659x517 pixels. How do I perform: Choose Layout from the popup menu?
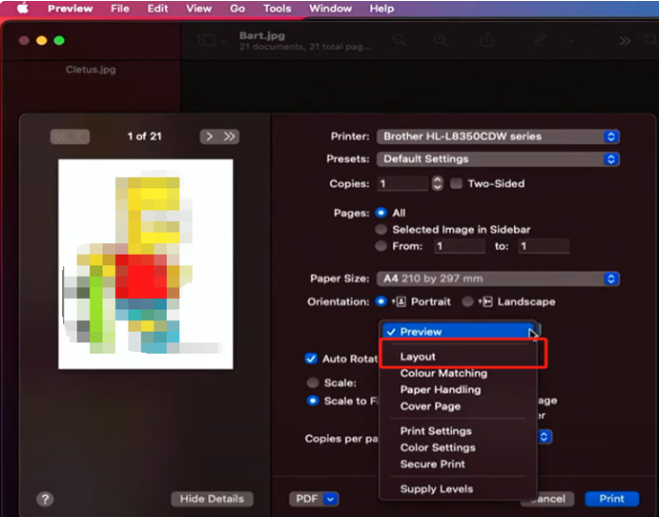tap(458, 357)
